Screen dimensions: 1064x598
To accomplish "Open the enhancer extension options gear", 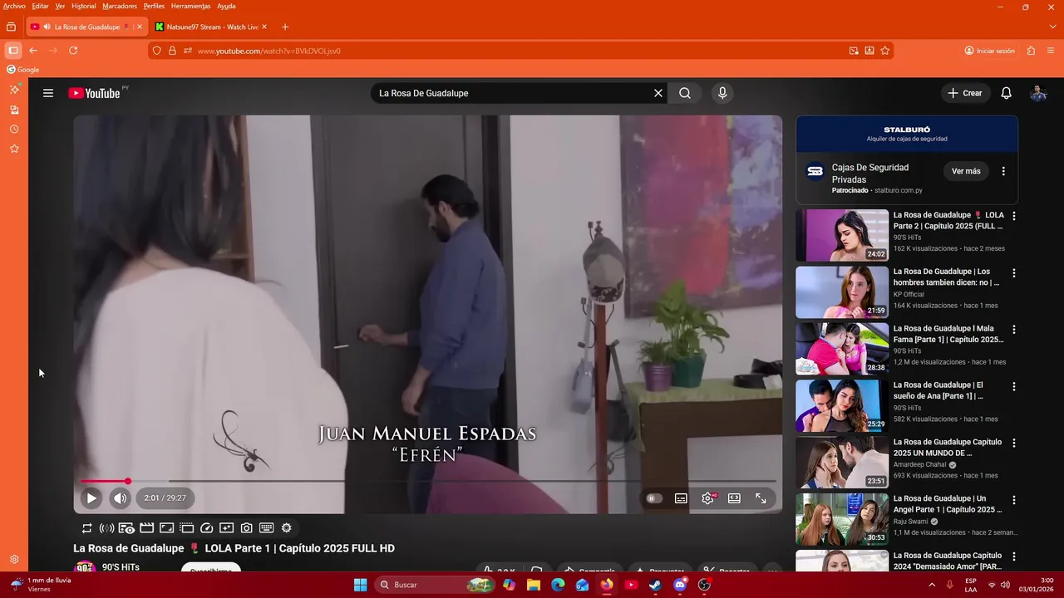I will [x=287, y=528].
